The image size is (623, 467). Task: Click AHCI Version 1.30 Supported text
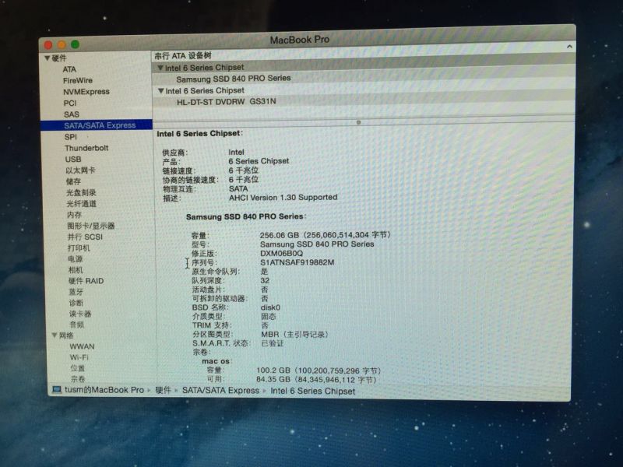[283, 198]
